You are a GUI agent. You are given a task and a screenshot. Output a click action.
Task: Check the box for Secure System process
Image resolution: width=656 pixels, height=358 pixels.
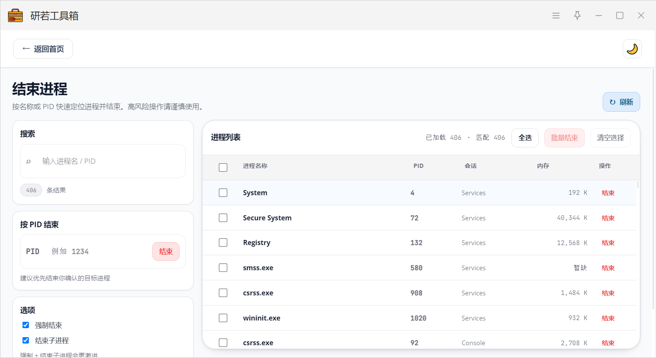click(x=223, y=218)
